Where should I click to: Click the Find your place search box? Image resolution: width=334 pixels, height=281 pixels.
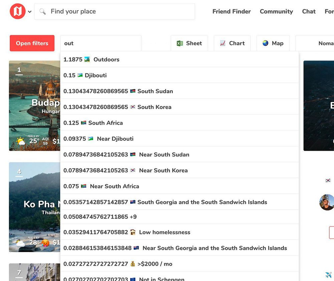tap(114, 11)
